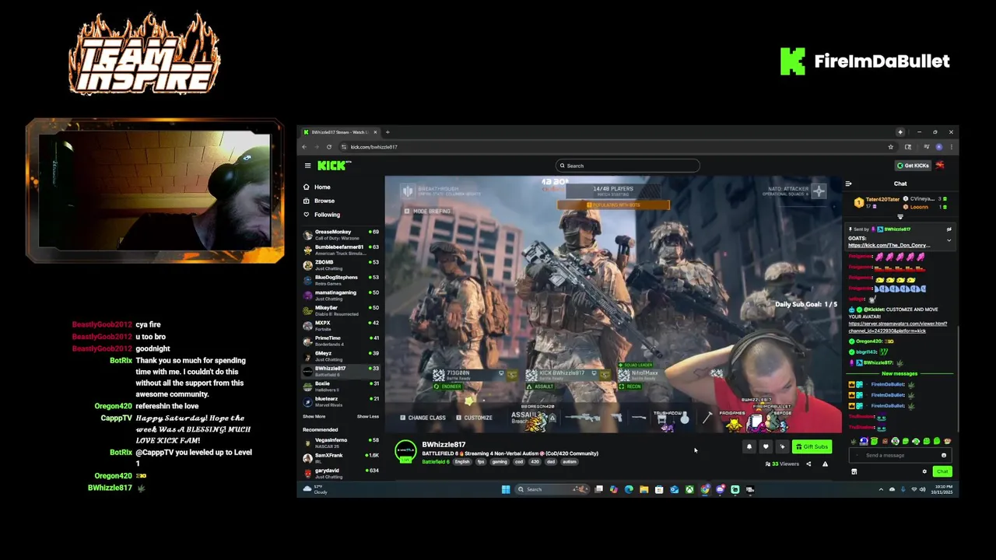The image size is (996, 560).
Task: Expand the pinned message chevron
Action: (949, 240)
